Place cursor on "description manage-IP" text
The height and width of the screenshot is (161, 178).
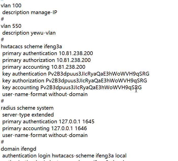[30, 12]
